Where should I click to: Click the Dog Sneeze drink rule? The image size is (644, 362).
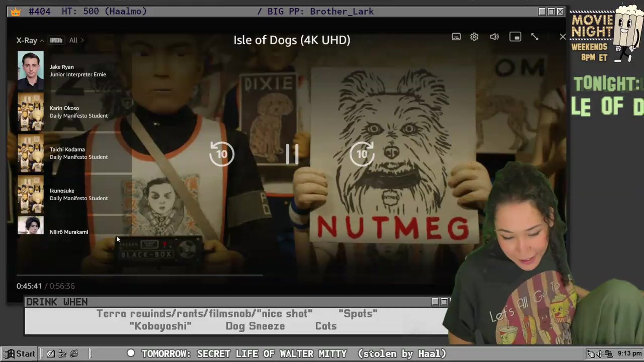(x=255, y=326)
